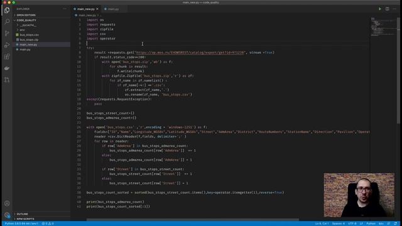This screenshot has width=402, height=226.
Task: Open the Explorer view in the activity bar
Action: [7, 10]
